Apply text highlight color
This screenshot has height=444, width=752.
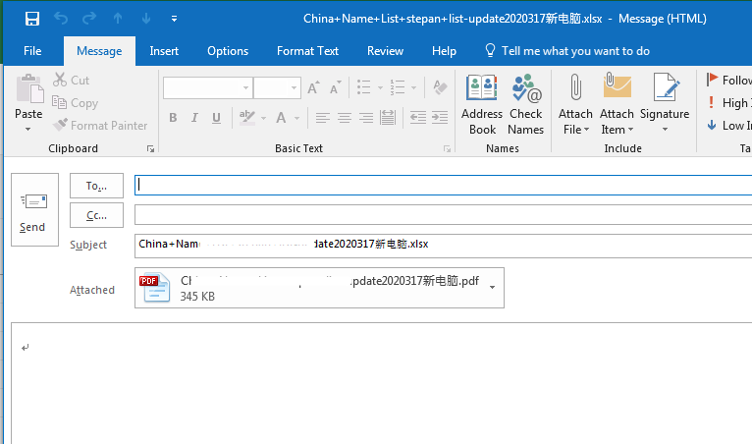247,118
